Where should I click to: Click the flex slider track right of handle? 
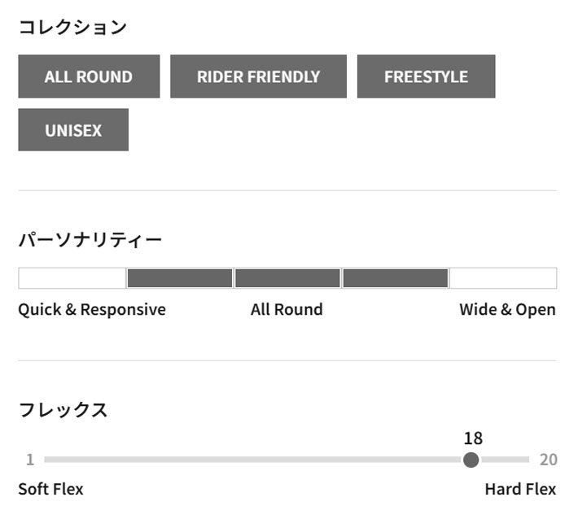[505, 460]
